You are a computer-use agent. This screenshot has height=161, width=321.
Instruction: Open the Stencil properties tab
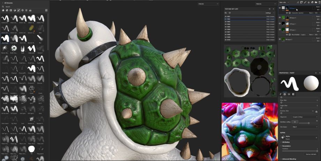pos(289,94)
